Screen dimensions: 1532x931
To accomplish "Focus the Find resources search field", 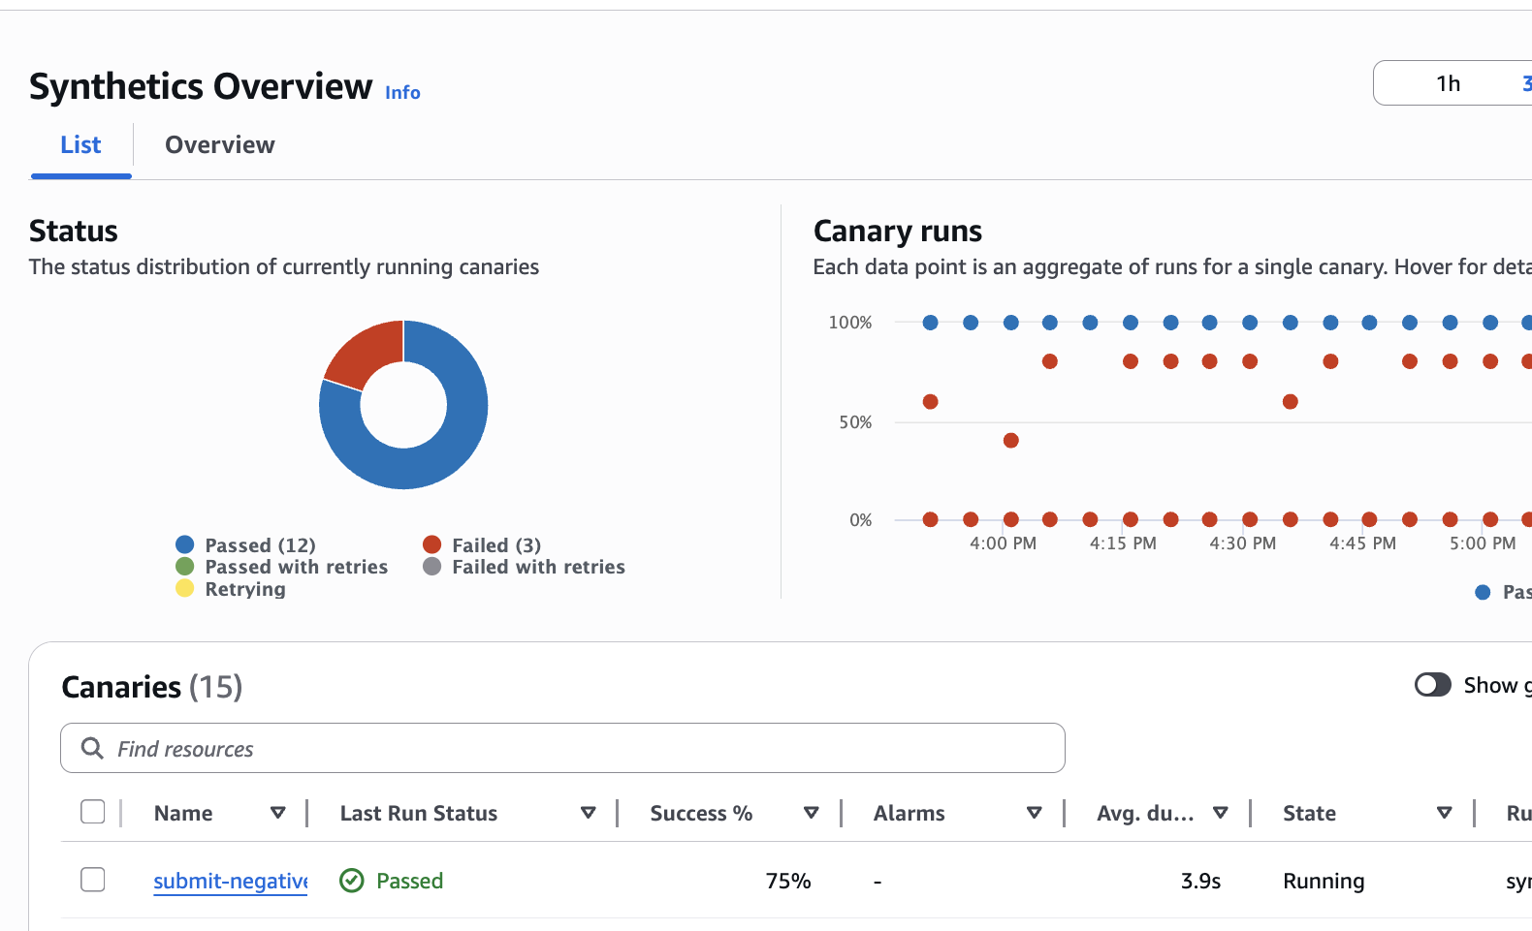I will [x=582, y=748].
